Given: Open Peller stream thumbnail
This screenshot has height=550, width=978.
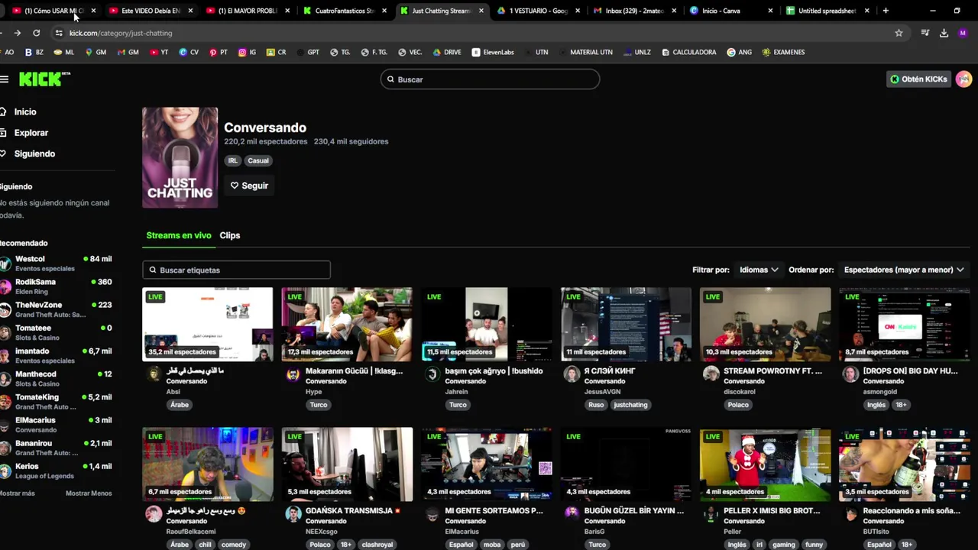Looking at the screenshot, I should click(765, 464).
